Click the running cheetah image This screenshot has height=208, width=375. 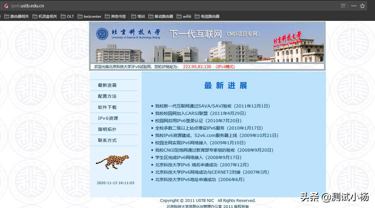(112, 161)
